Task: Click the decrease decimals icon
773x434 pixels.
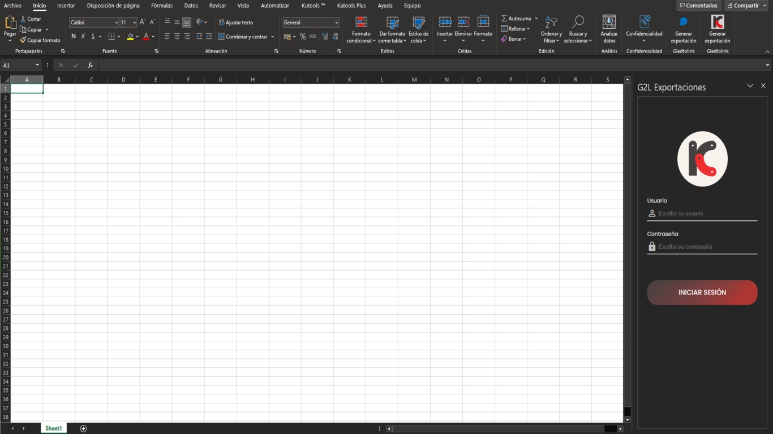Action: 336,37
